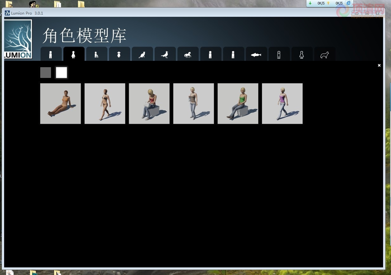Click the IE icon in speed widget
391x275 pixels.
[x=349, y=3]
